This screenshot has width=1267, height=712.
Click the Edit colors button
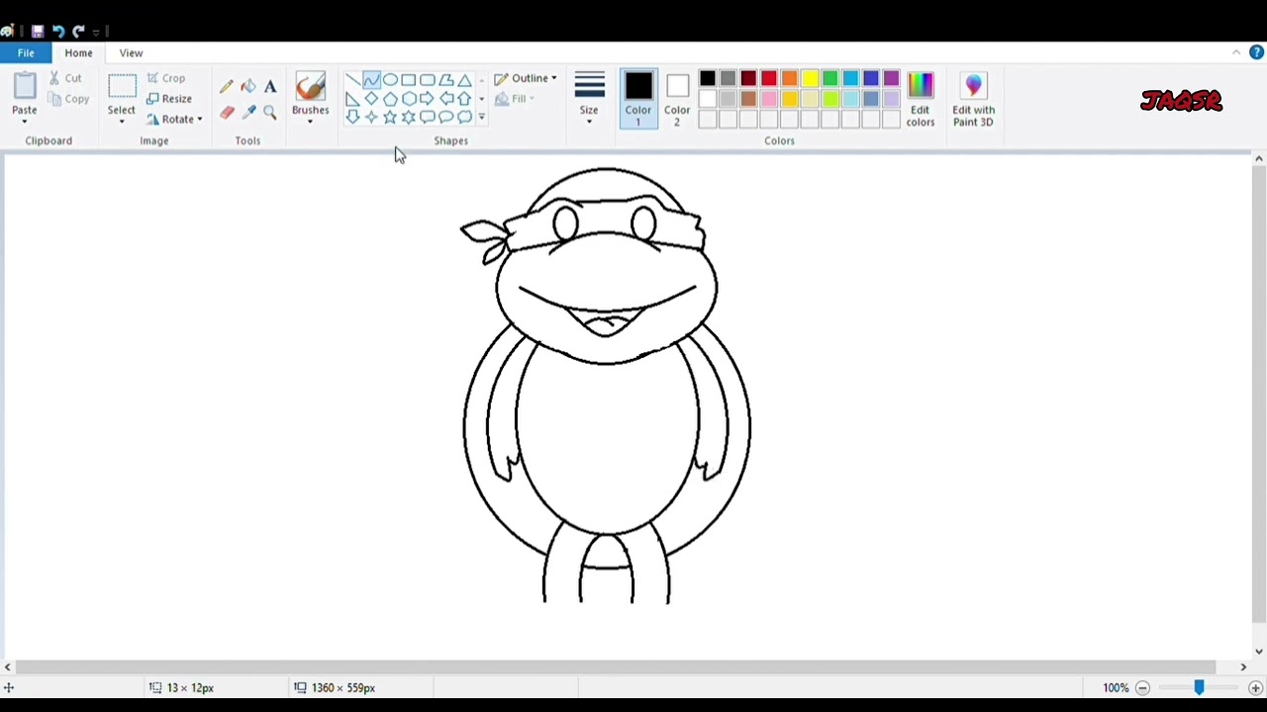pos(920,99)
